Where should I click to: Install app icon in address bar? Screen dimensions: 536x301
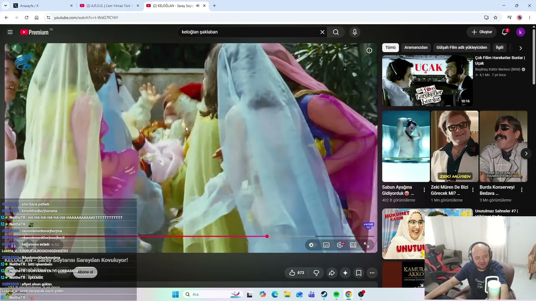486,18
